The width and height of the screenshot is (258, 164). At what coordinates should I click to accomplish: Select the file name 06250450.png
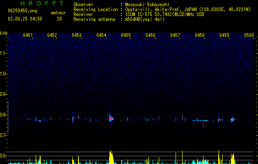click(23, 11)
